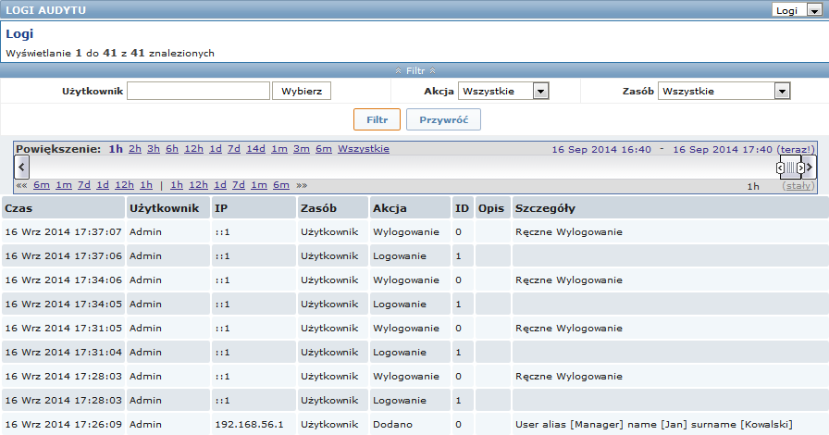Click Logowanie in the 17:34:05 row

pos(399,304)
